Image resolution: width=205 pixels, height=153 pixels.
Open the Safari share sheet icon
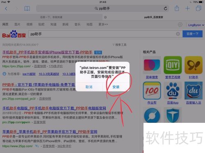[177, 8]
